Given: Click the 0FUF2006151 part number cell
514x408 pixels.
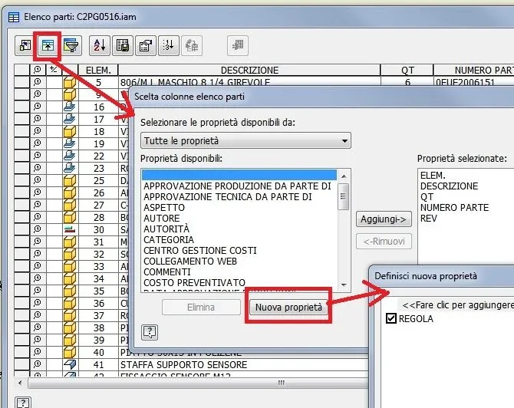Looking at the screenshot, I should (x=474, y=82).
